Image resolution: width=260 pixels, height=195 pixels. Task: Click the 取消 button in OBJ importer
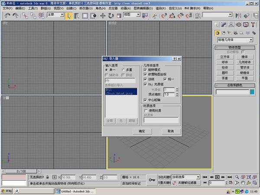pos(171,131)
